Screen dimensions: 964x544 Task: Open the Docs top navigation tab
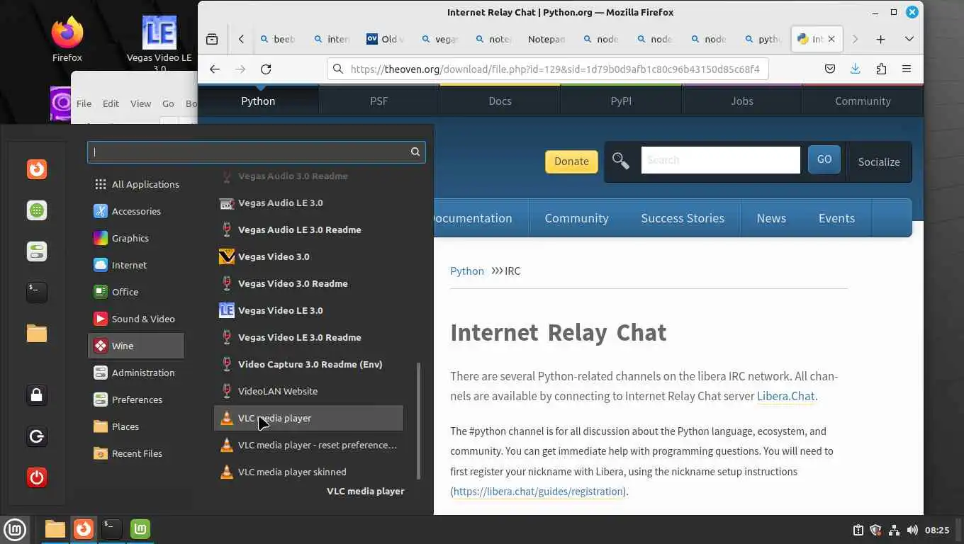(500, 101)
